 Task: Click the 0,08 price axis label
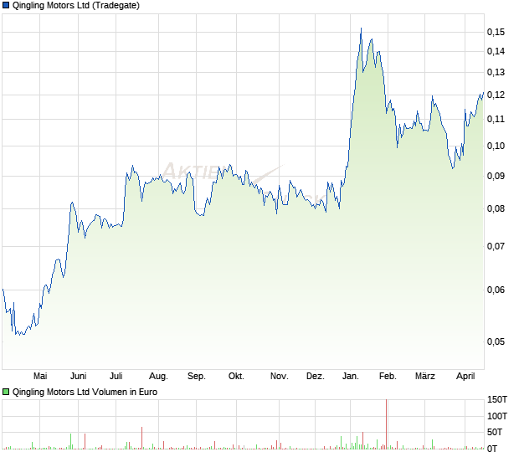pyautogui.click(x=496, y=208)
